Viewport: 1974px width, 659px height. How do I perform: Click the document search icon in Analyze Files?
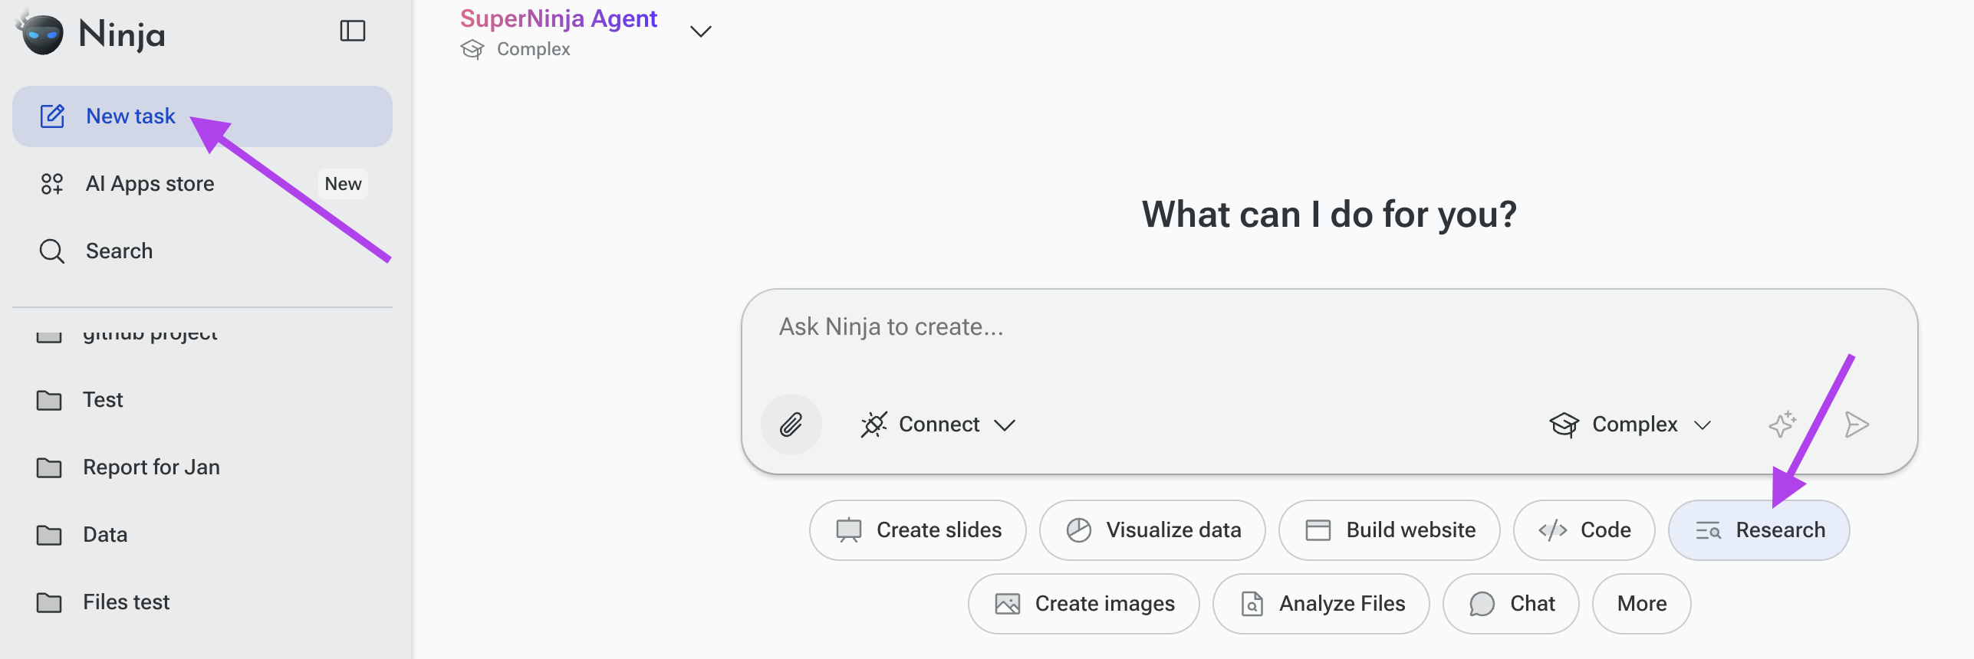pos(1252,604)
